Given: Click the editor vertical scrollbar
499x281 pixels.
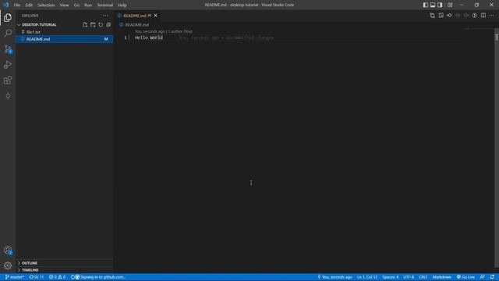Looking at the screenshot, I should [497, 147].
